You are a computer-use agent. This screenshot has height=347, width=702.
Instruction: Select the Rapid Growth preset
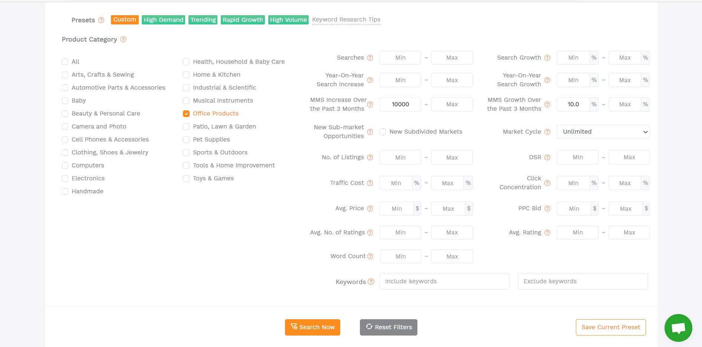click(x=243, y=20)
